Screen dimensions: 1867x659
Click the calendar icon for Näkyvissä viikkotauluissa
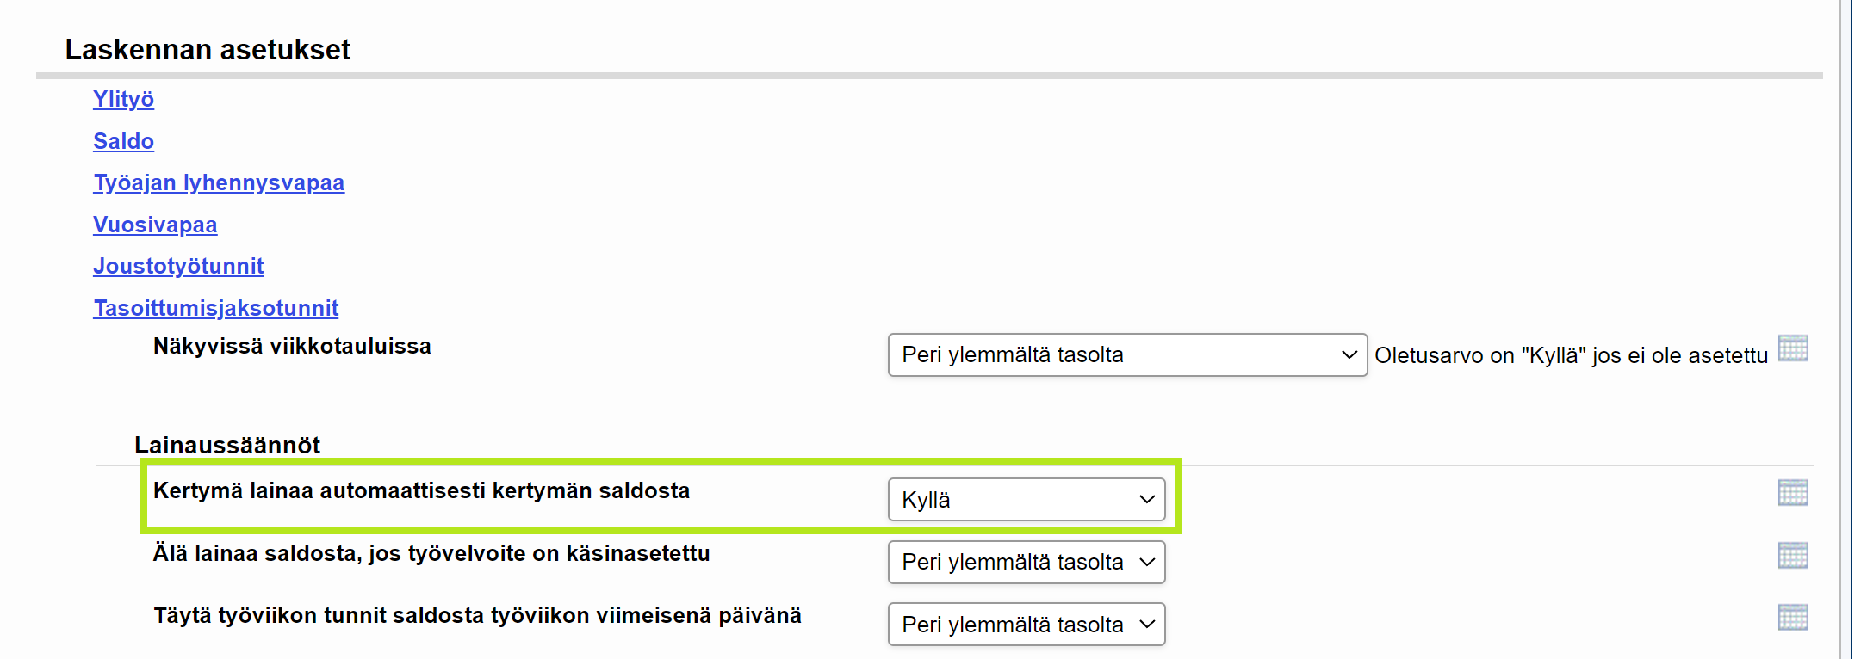coord(1793,348)
